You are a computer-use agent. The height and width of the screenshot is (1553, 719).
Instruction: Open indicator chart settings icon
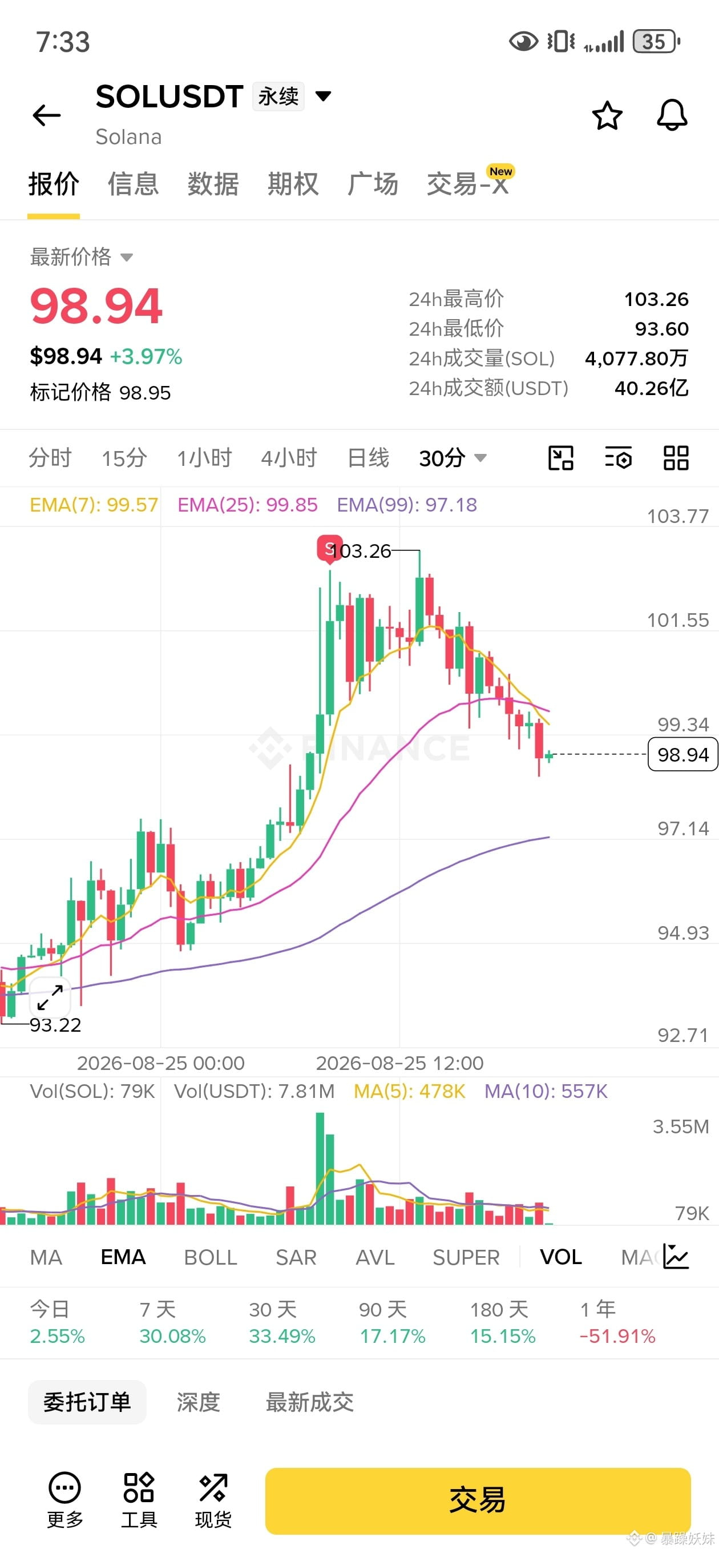pyautogui.click(x=676, y=1256)
